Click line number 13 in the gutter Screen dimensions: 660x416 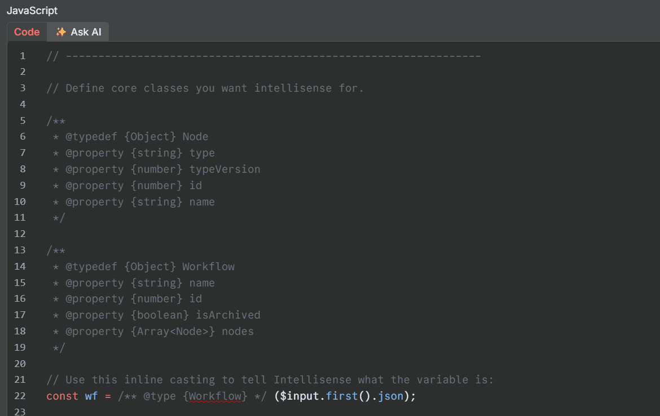tap(20, 250)
